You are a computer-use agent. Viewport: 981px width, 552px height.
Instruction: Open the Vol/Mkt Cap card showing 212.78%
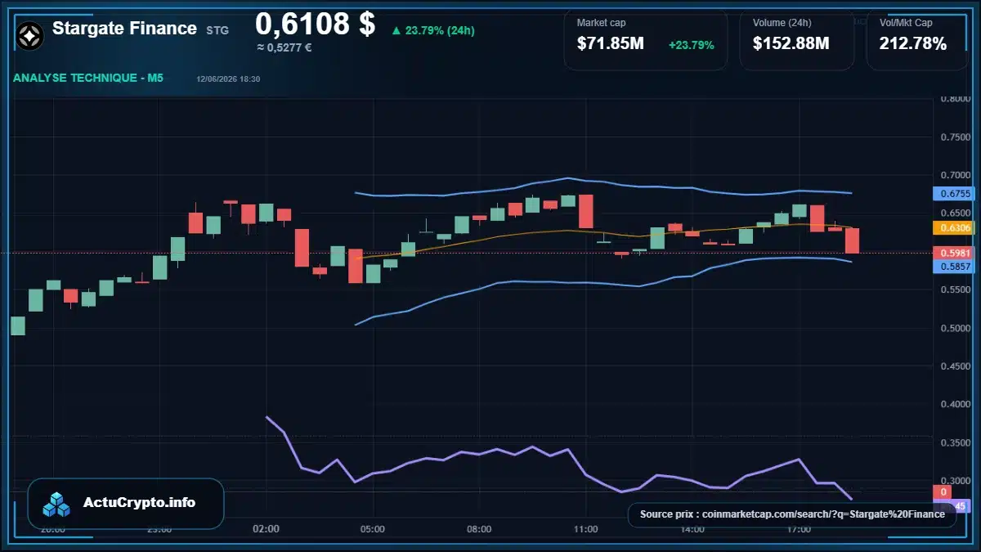tap(917, 40)
